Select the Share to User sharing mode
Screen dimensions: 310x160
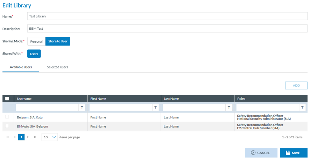58,41
